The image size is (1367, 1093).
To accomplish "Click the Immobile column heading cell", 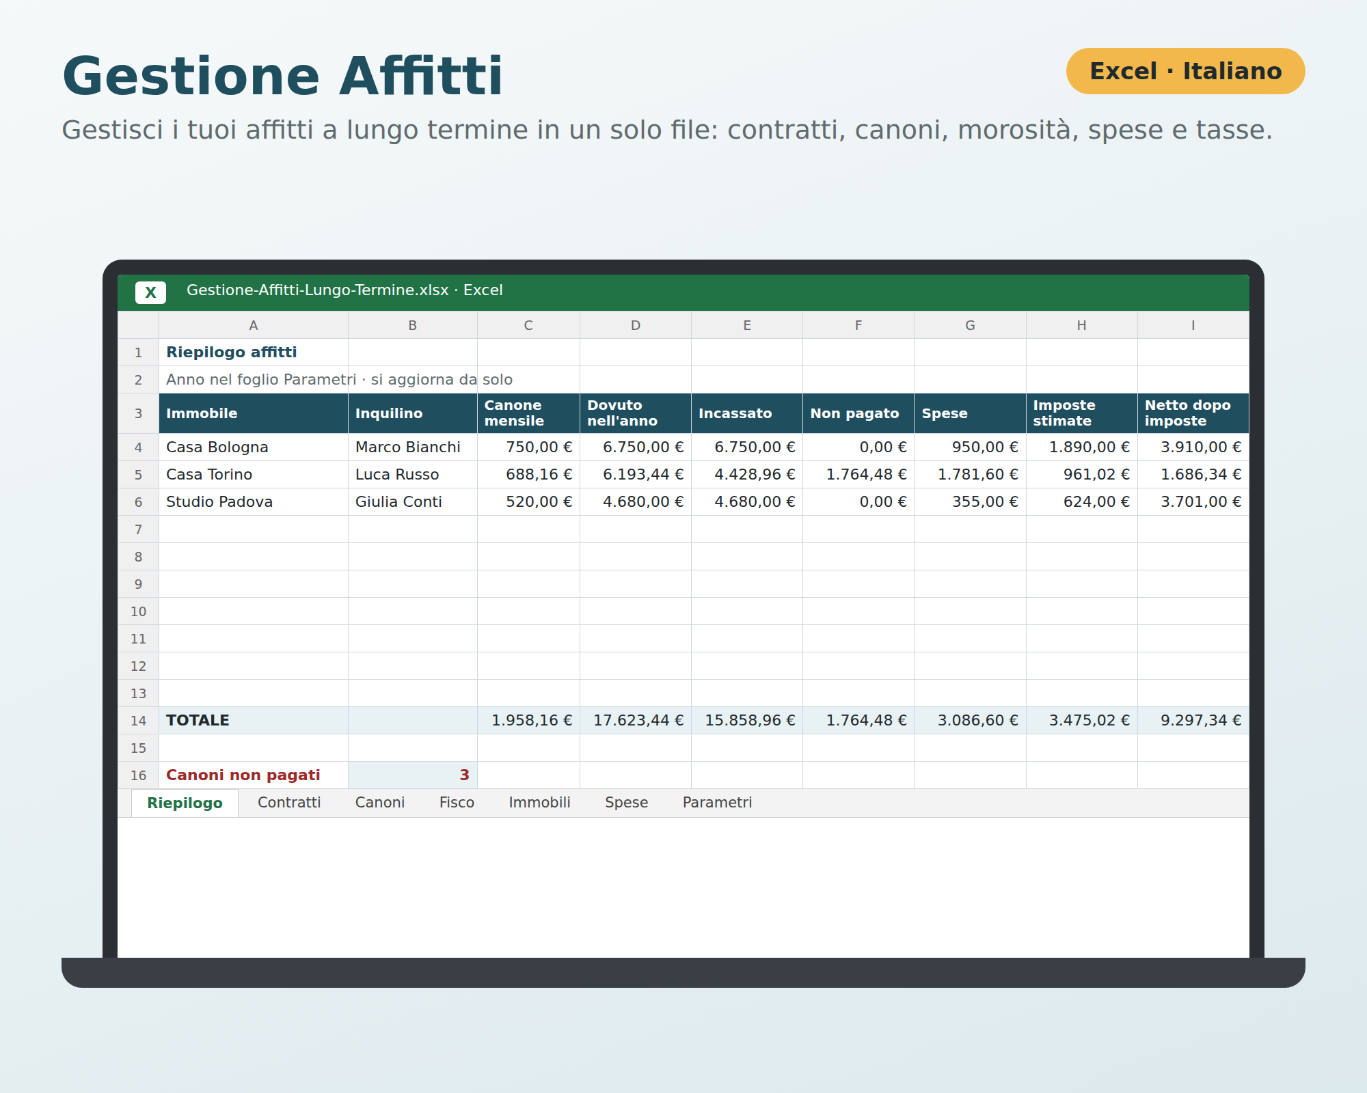I will [x=254, y=413].
